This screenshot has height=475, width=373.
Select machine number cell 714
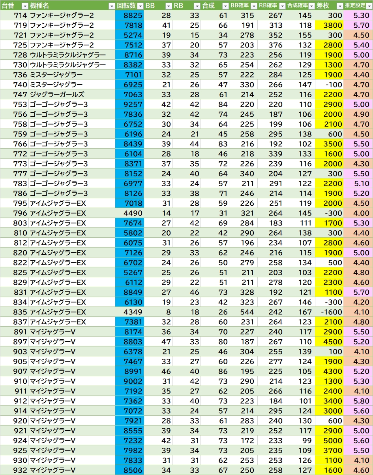[14, 15]
